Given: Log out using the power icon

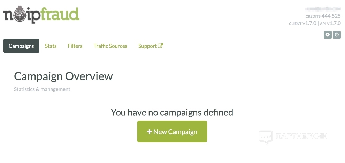Looking at the screenshot, I should (337, 35).
